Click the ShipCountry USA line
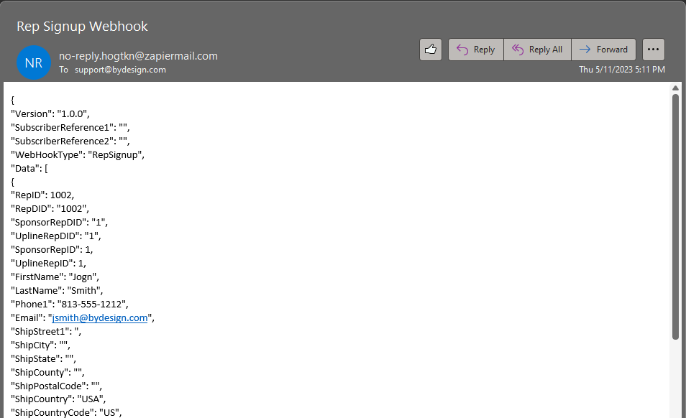The image size is (686, 418). point(58,399)
